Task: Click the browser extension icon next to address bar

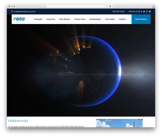Action: (x=110, y=6)
